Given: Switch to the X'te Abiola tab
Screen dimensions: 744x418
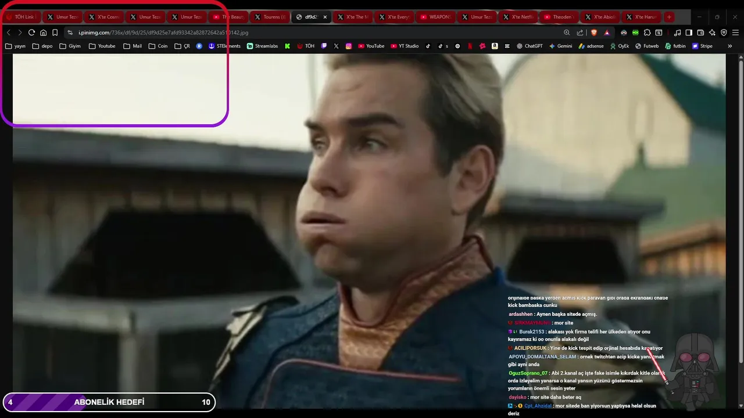Looking at the screenshot, I should (602, 17).
